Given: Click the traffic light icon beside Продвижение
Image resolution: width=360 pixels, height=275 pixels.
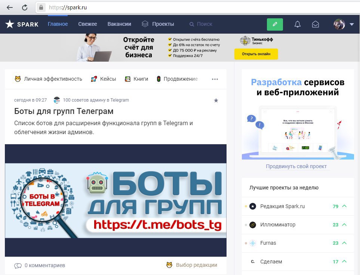Looking at the screenshot, I should (x=159, y=79).
